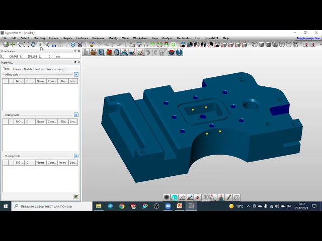Undock the hyperMILL panel

click(75, 62)
